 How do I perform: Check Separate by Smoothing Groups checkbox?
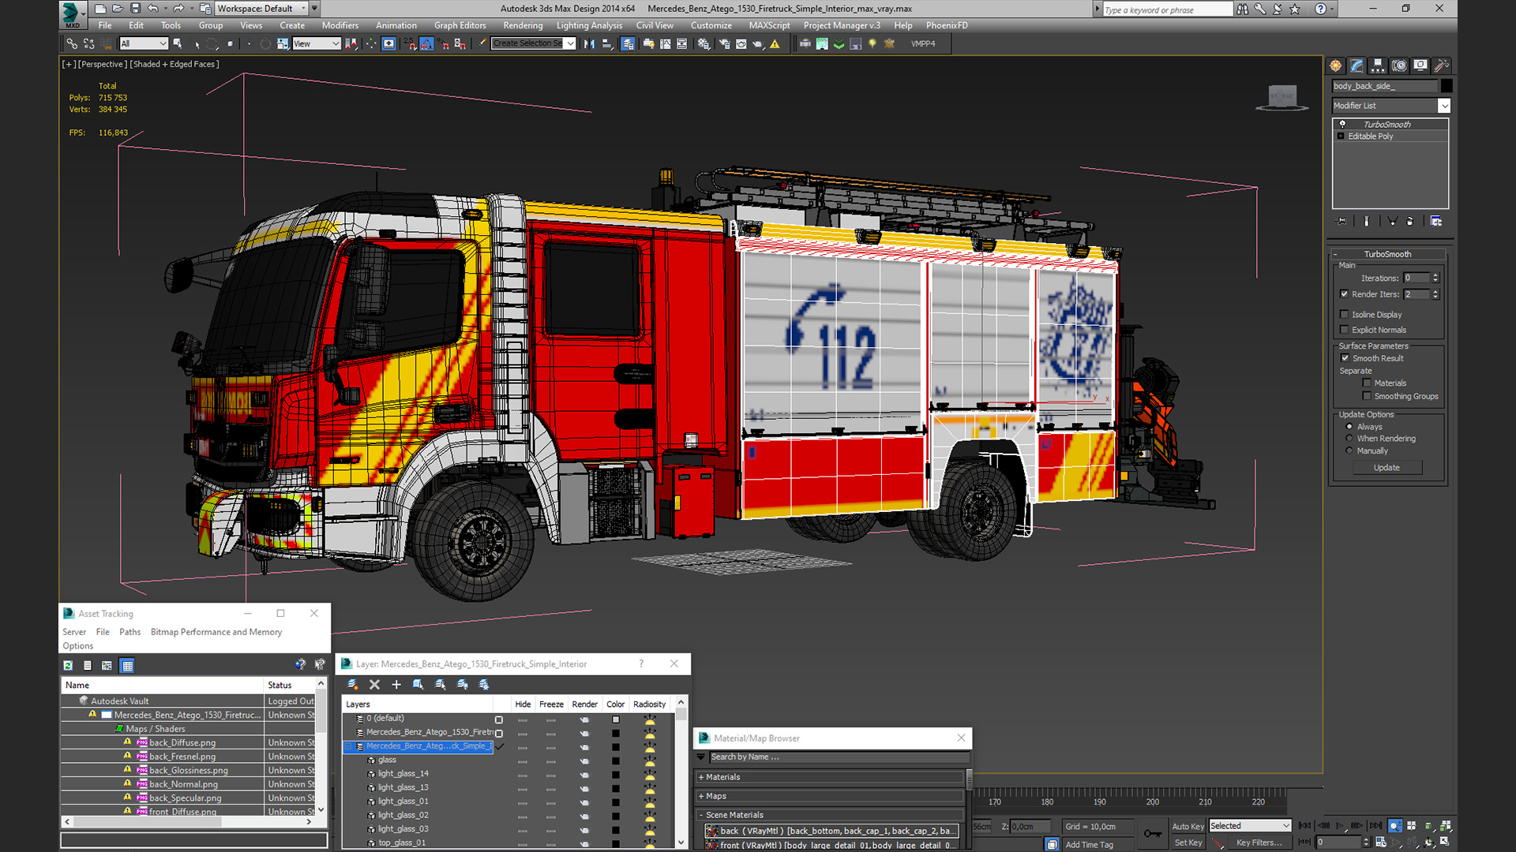point(1367,396)
